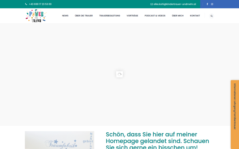Open the Instagram icon in top bar
The height and width of the screenshot is (149, 239).
click(212, 4)
